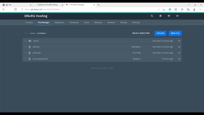Check the server.properties checkbox
The image size is (204, 115).
(25, 59)
